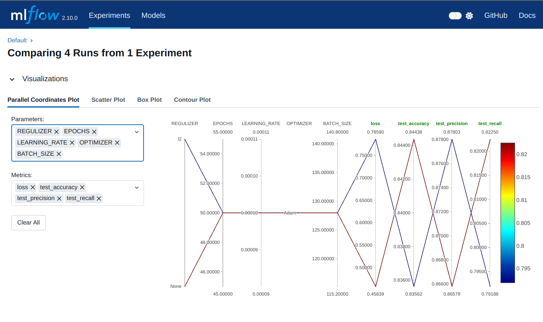Click the gear settings icon
The width and height of the screenshot is (543, 322).
point(469,16)
